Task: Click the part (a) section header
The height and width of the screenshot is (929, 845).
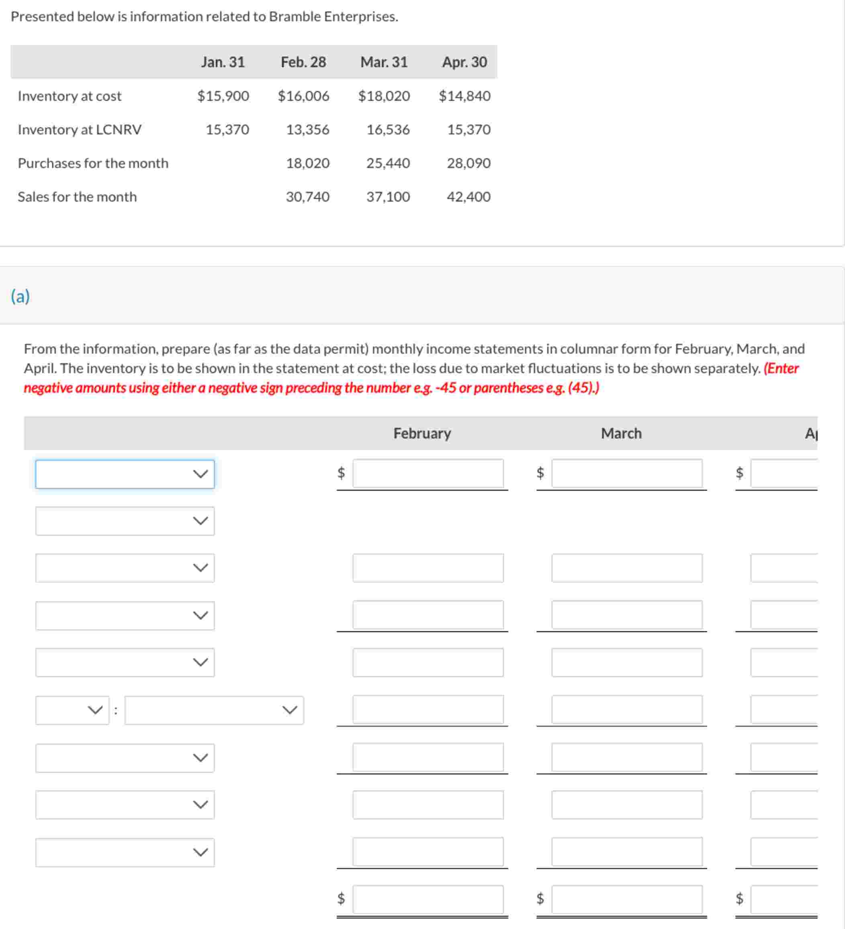Action: (x=20, y=296)
